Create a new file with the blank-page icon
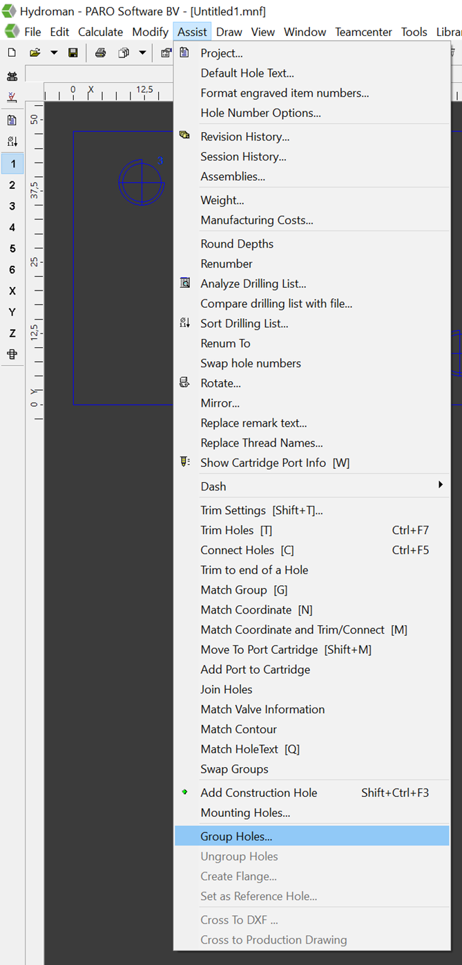The image size is (462, 965). [12, 53]
